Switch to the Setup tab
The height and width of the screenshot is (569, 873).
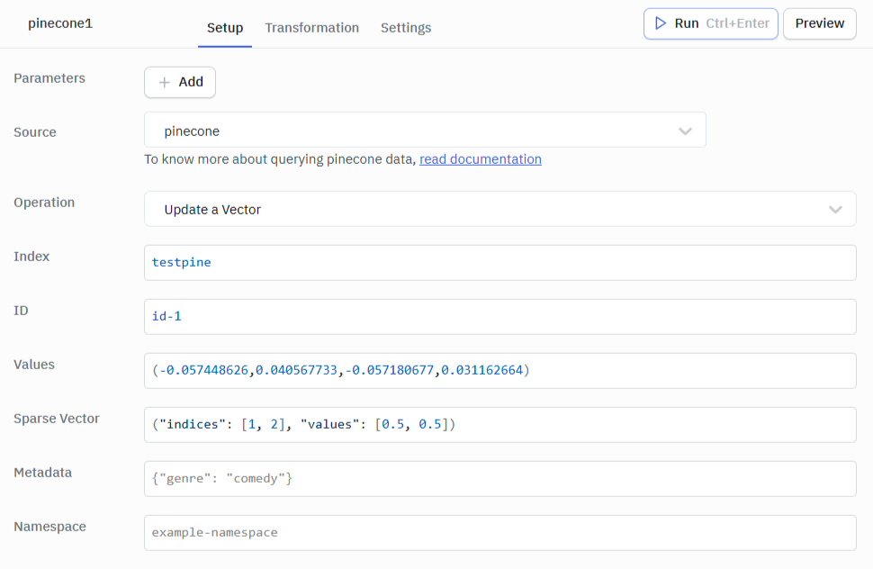[225, 28]
